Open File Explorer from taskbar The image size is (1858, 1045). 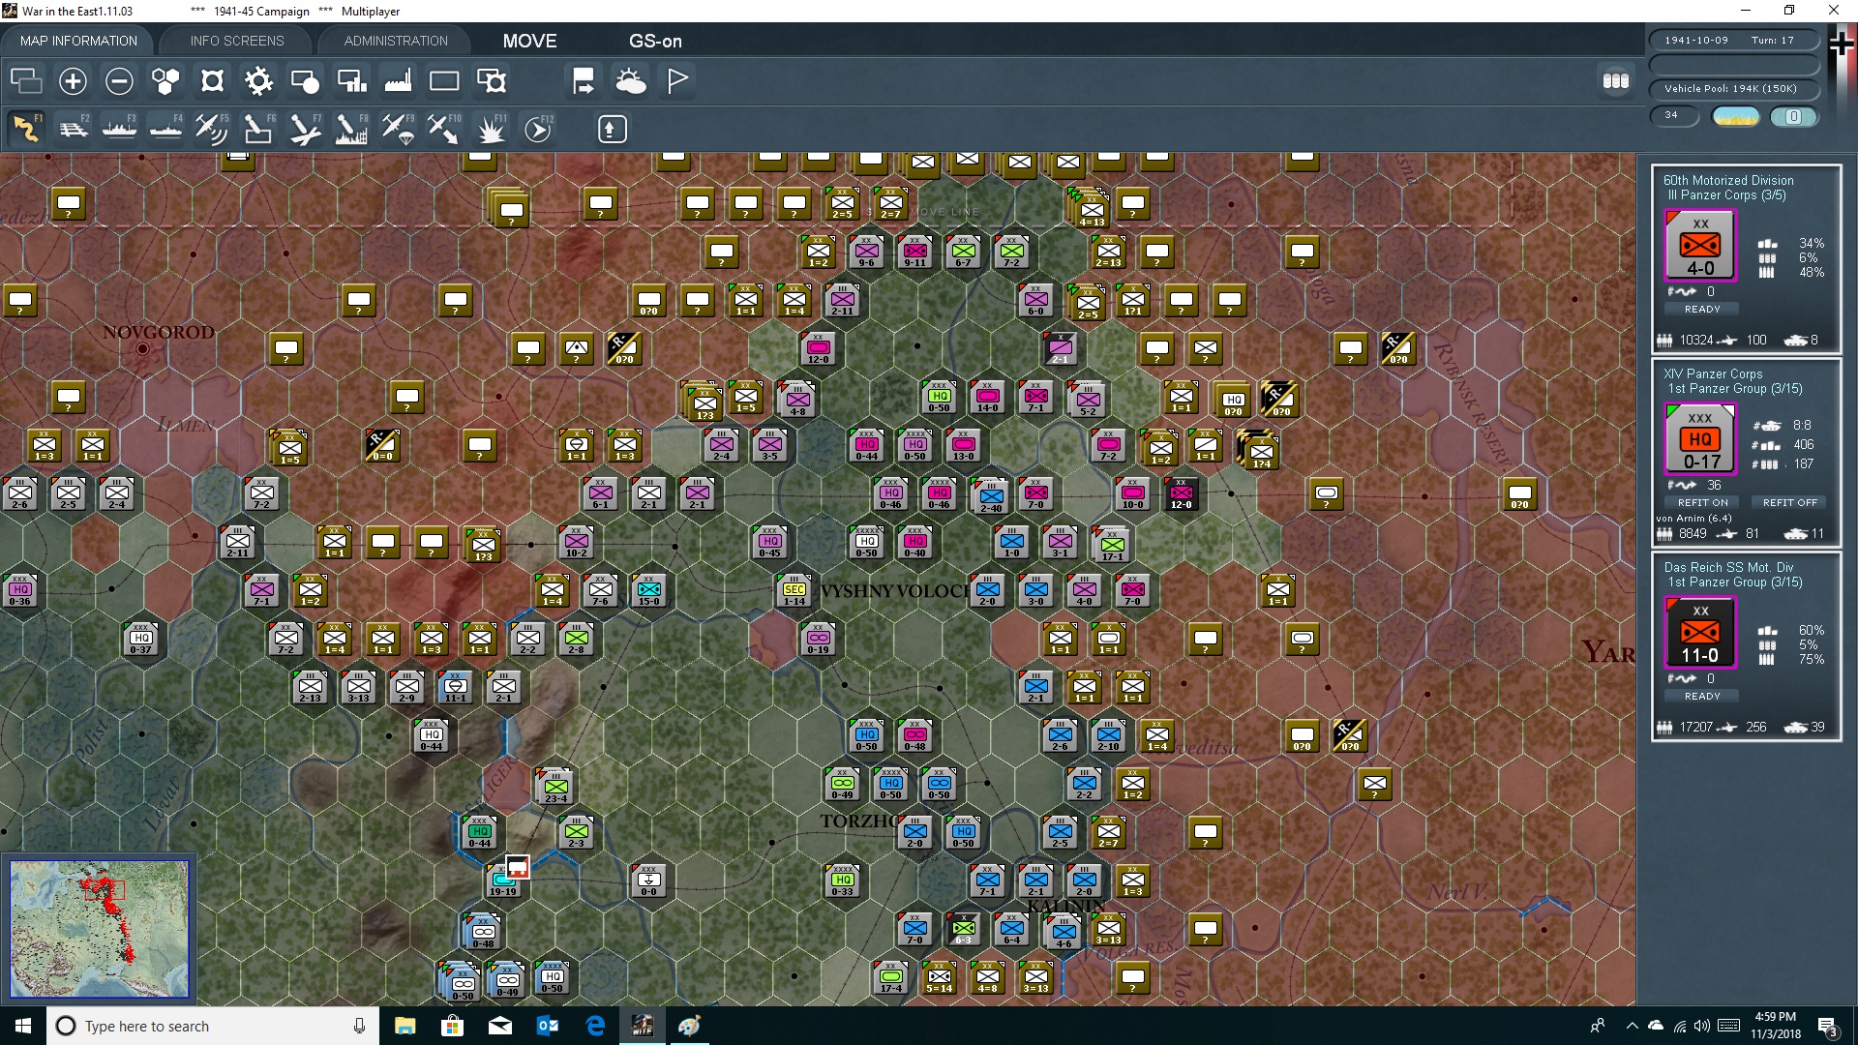click(x=405, y=1026)
